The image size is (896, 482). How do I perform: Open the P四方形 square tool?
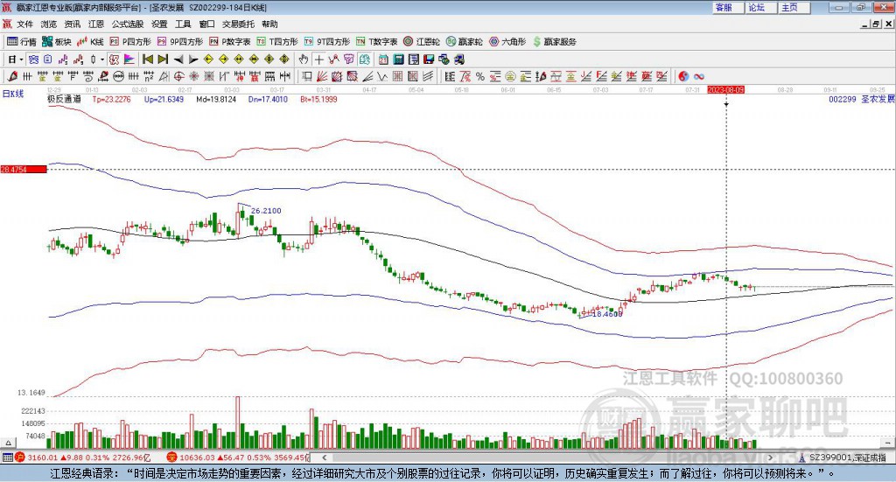132,41
